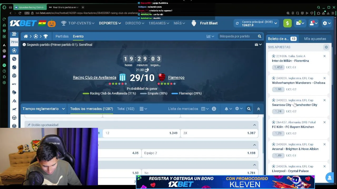Click the market info icon
This screenshot has width=337, height=189.
click(x=214, y=109)
